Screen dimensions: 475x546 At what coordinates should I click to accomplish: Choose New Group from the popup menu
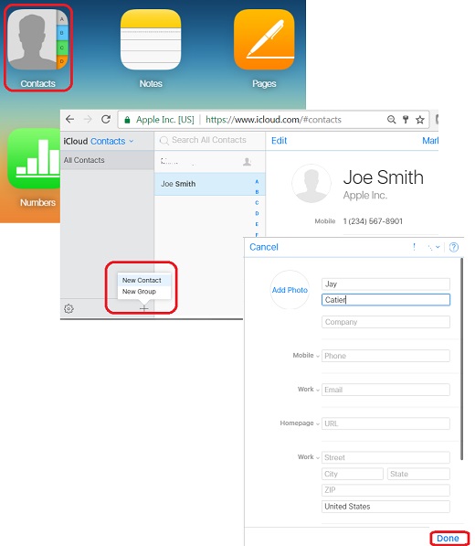(144, 292)
